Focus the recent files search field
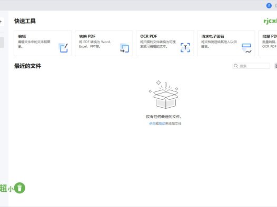Image resolution: width=277 pixels, height=207 pixels. click(251, 66)
